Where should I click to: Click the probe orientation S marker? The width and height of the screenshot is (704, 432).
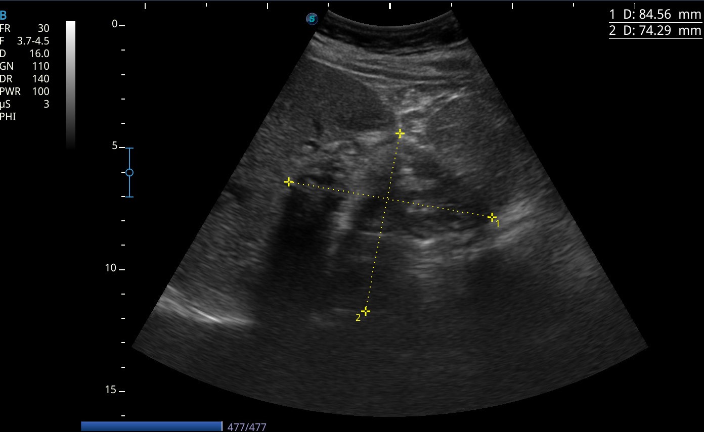[x=312, y=19]
